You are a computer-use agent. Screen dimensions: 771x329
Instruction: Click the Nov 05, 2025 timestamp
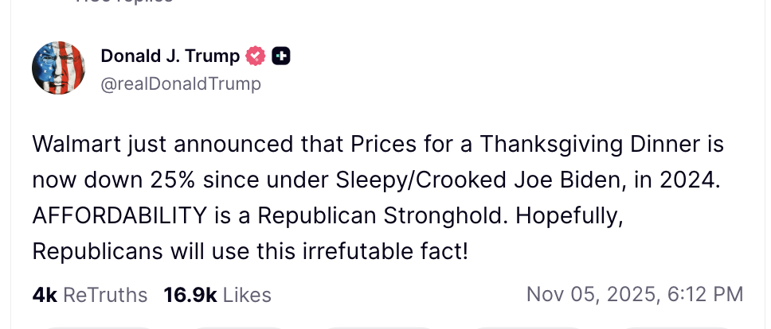(593, 294)
